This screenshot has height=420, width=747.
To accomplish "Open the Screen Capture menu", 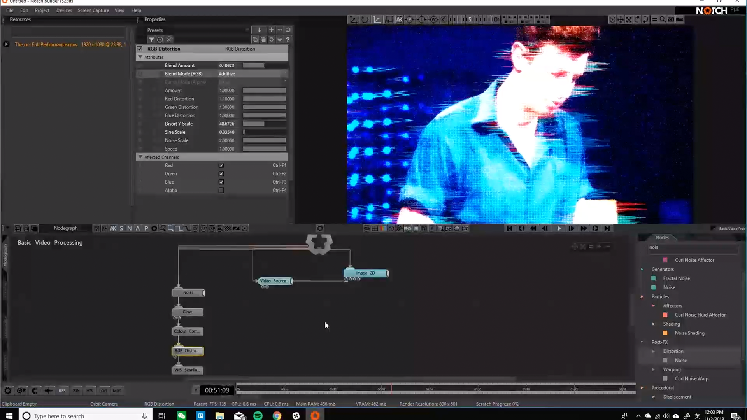I will (x=93, y=10).
